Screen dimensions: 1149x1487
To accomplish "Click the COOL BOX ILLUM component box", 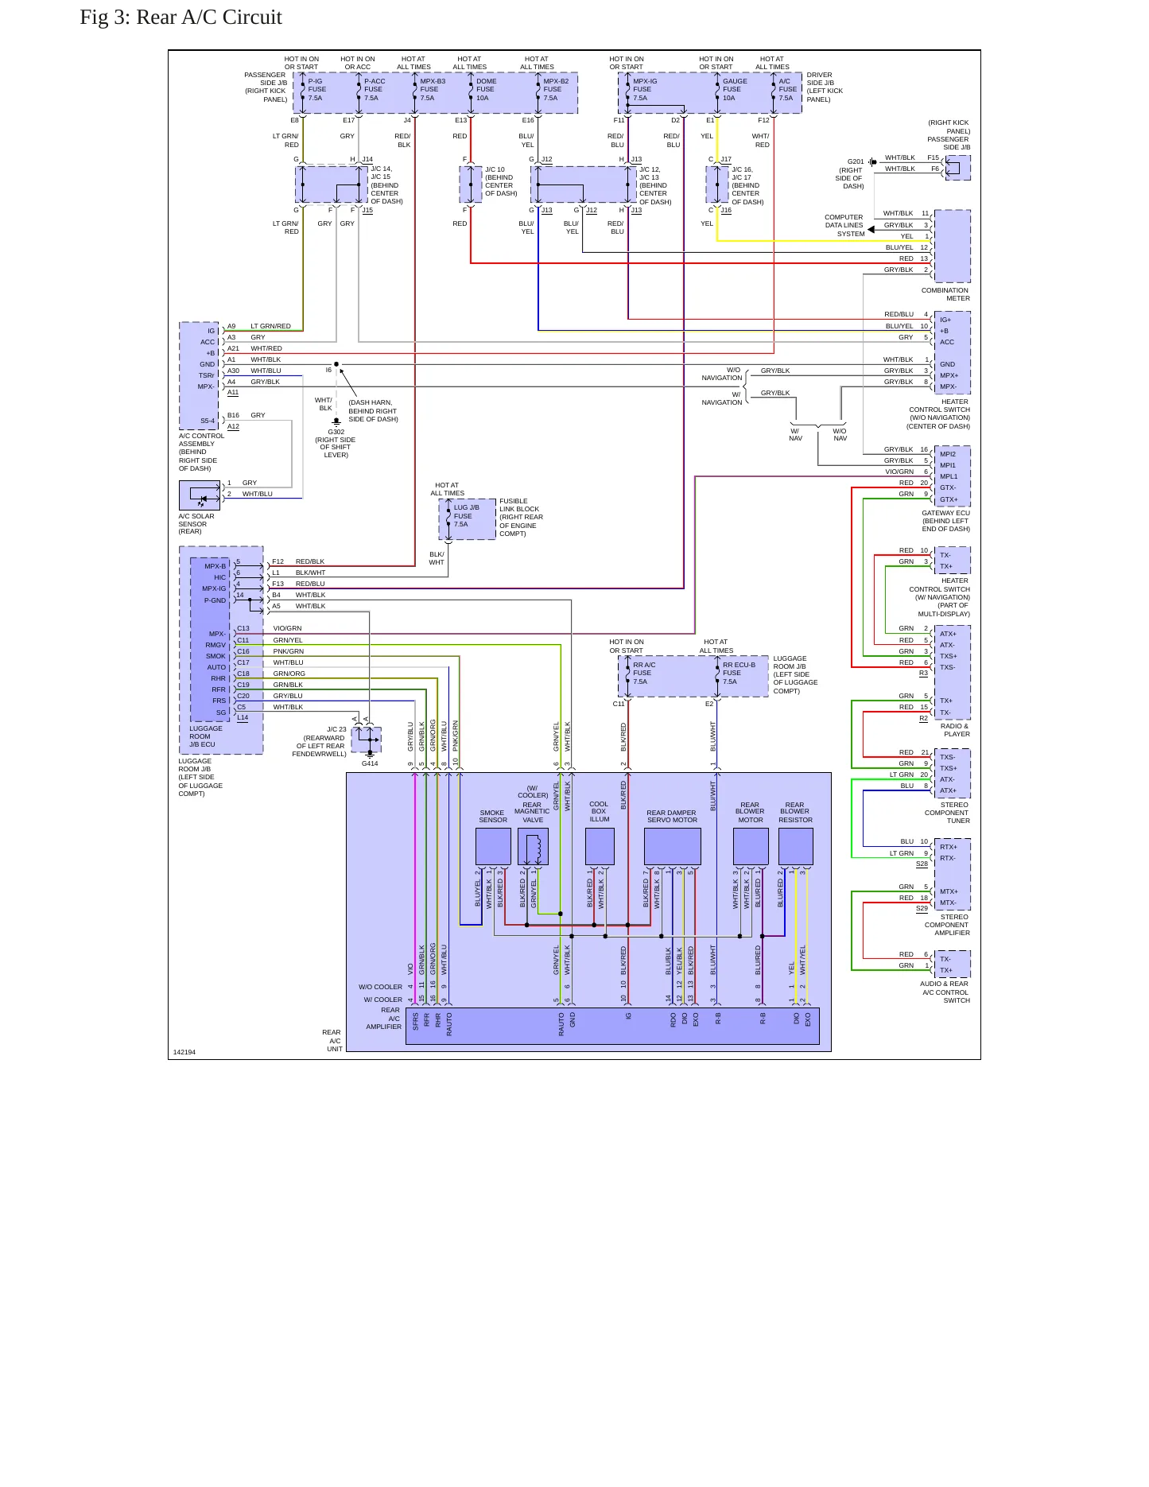I will click(600, 846).
